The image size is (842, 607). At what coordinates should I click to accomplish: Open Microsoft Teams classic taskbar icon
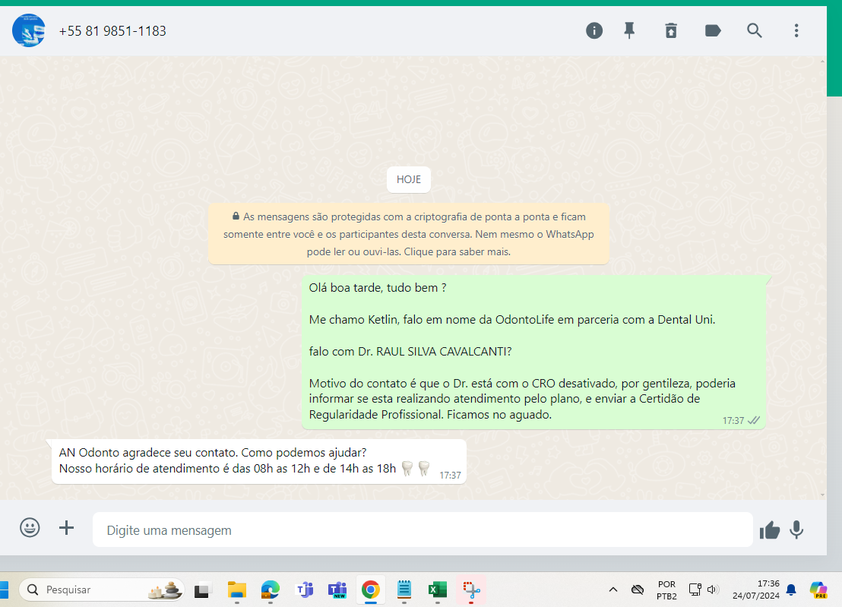pos(305,590)
